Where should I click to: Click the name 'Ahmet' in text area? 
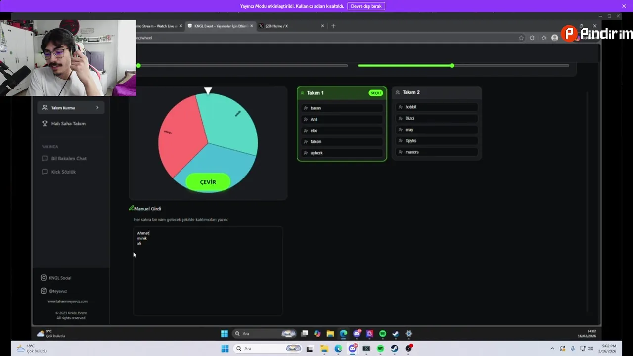(x=143, y=233)
